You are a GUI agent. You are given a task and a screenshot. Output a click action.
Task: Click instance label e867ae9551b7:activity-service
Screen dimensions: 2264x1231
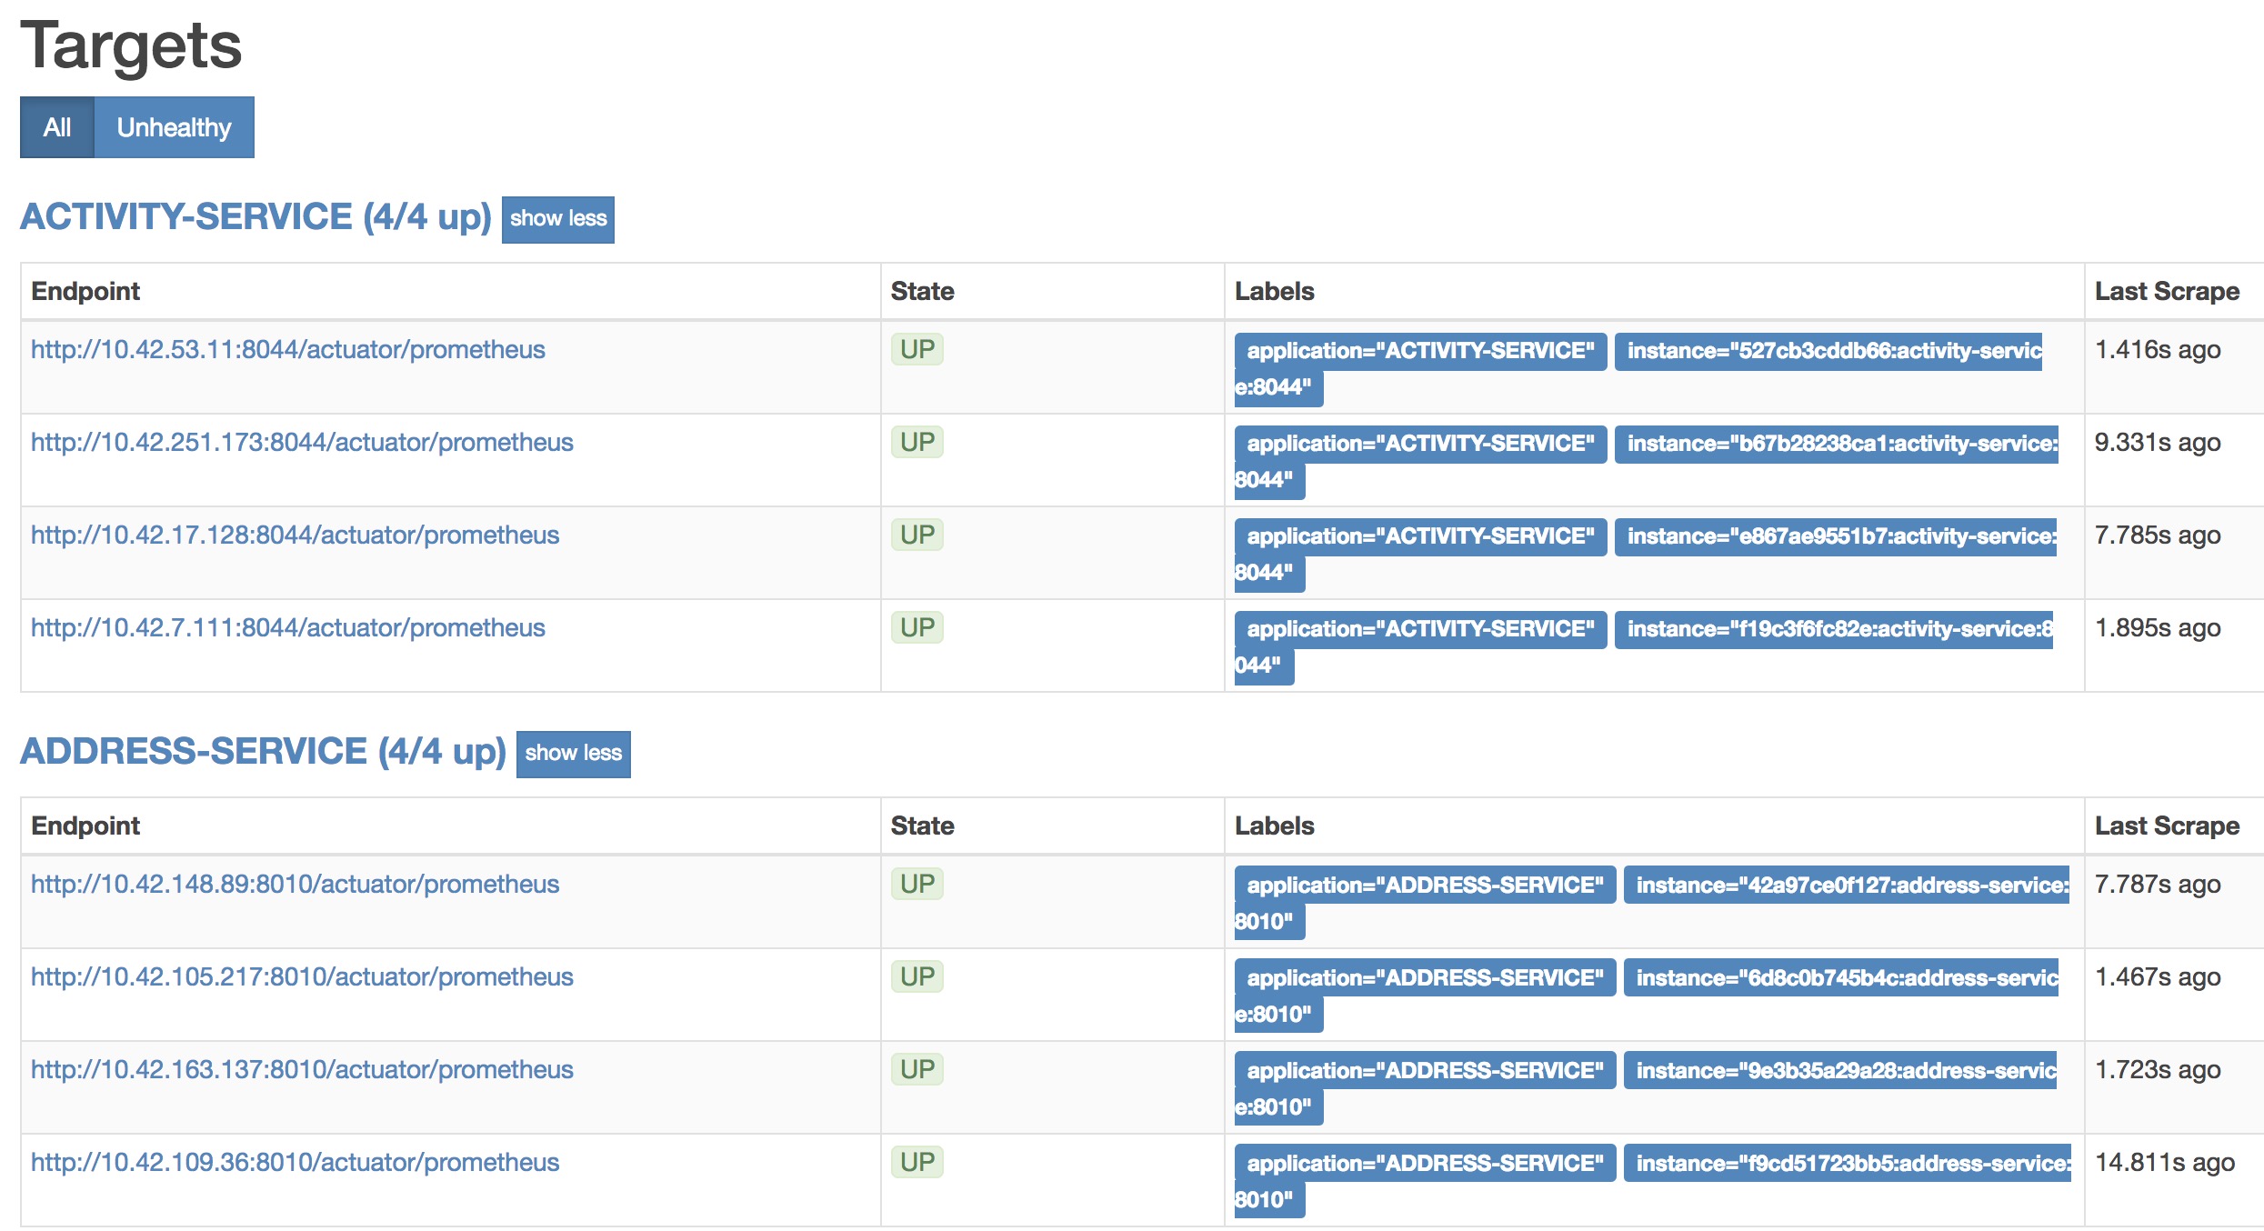tap(1836, 537)
